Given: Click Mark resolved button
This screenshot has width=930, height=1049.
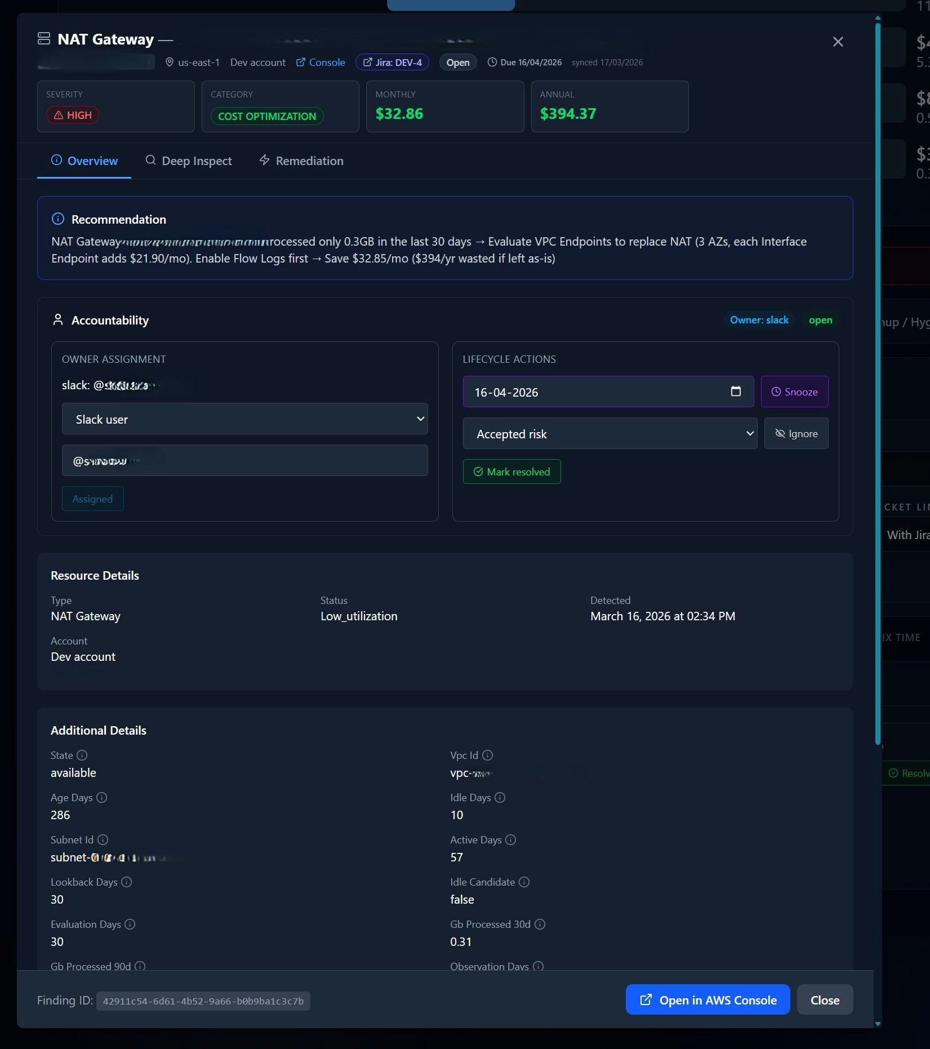Looking at the screenshot, I should 511,472.
